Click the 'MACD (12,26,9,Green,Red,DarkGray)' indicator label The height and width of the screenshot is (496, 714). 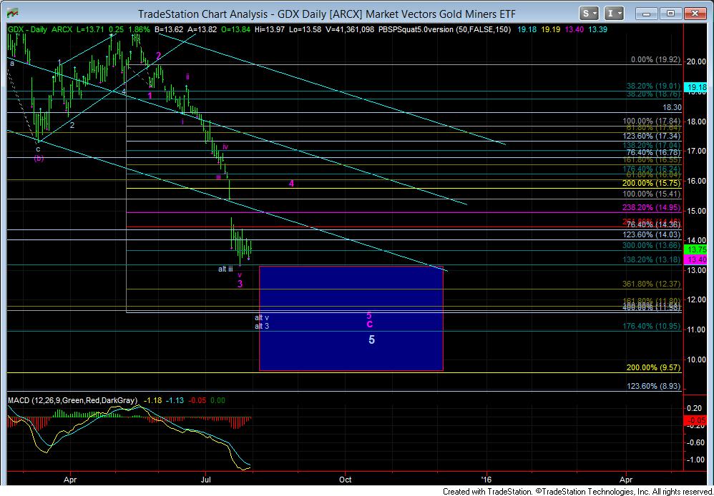pos(72,400)
